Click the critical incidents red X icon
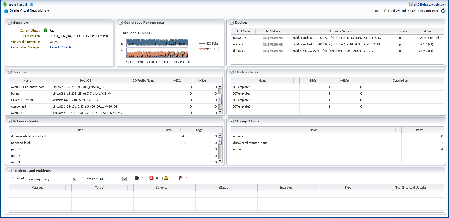This screenshot has width=449, height=218. click(x=151, y=178)
